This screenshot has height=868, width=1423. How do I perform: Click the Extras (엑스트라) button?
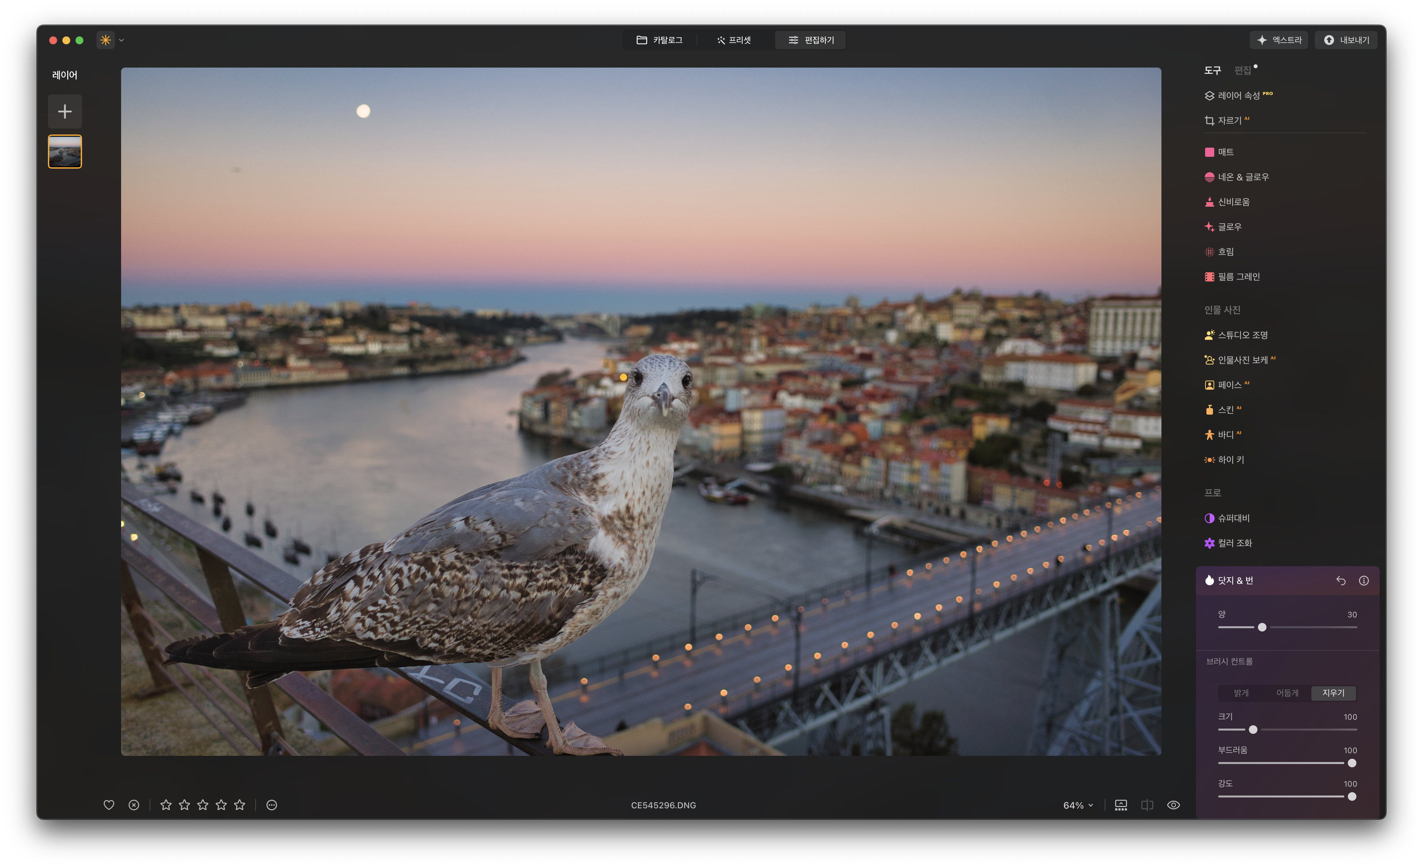1279,40
